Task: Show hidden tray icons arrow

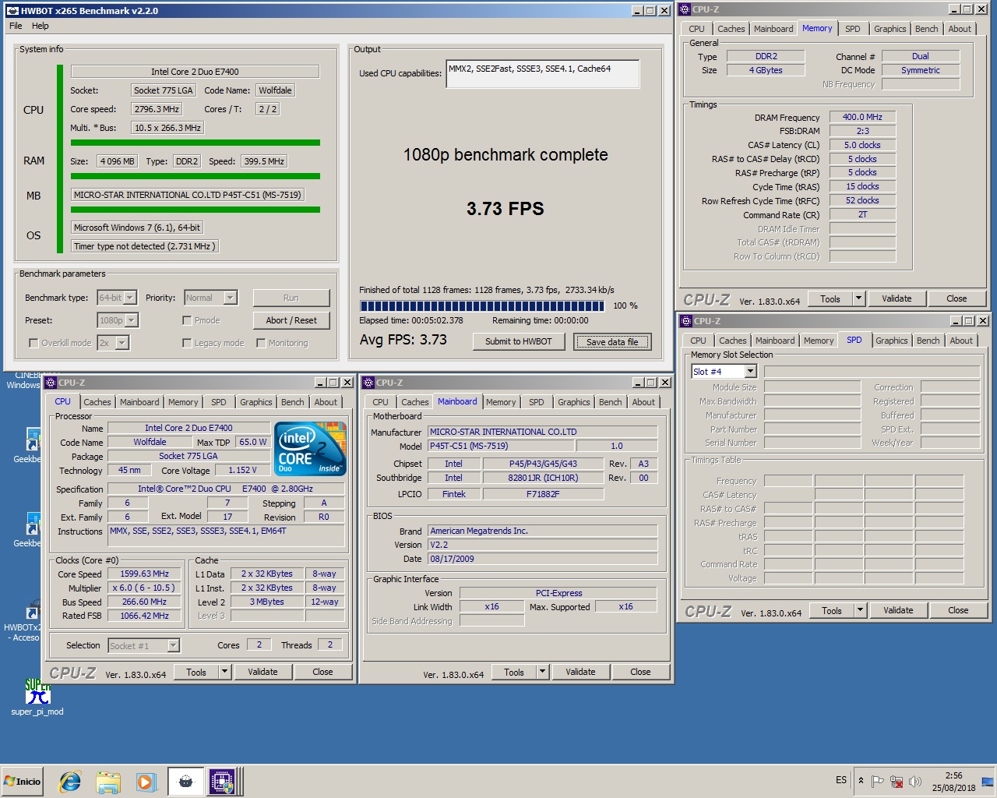Action: pyautogui.click(x=861, y=780)
